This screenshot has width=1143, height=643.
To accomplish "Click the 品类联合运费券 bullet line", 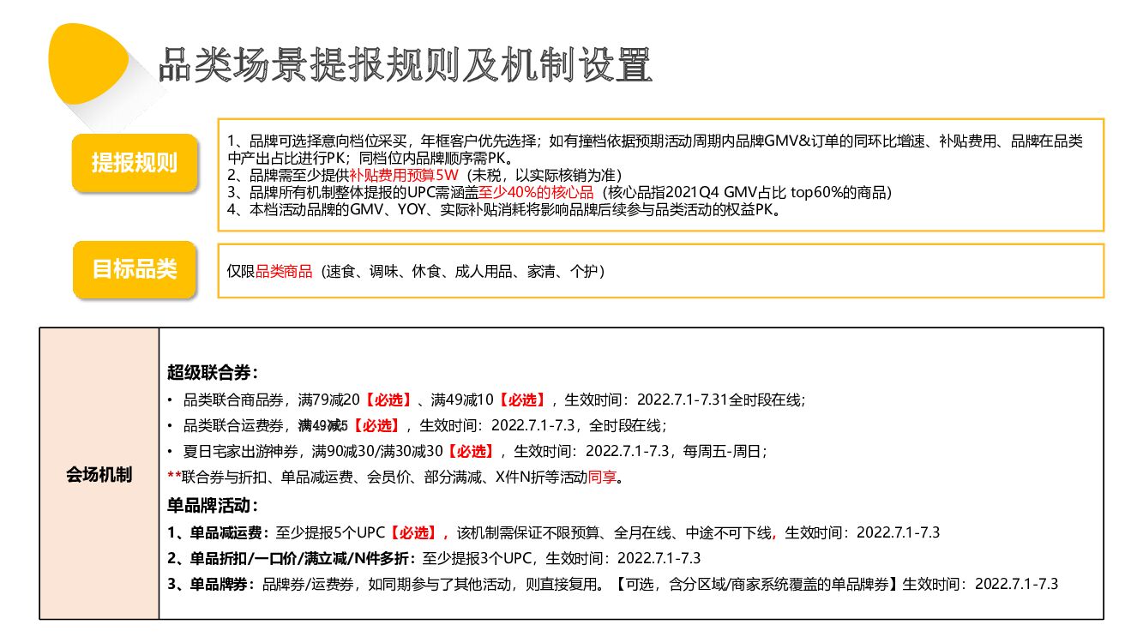I will 417,425.
